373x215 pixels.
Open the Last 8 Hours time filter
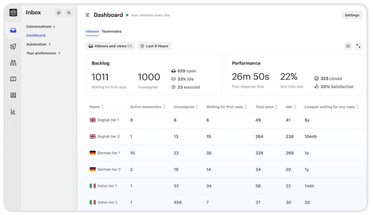(154, 46)
